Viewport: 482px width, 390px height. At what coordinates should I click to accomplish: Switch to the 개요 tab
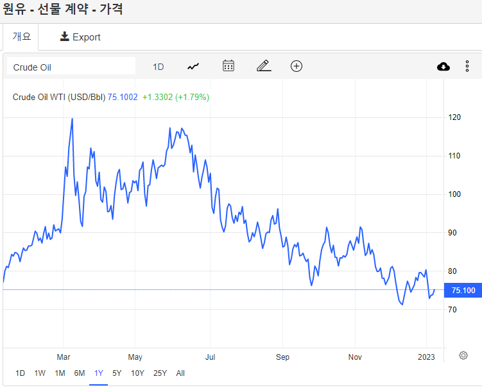click(21, 37)
